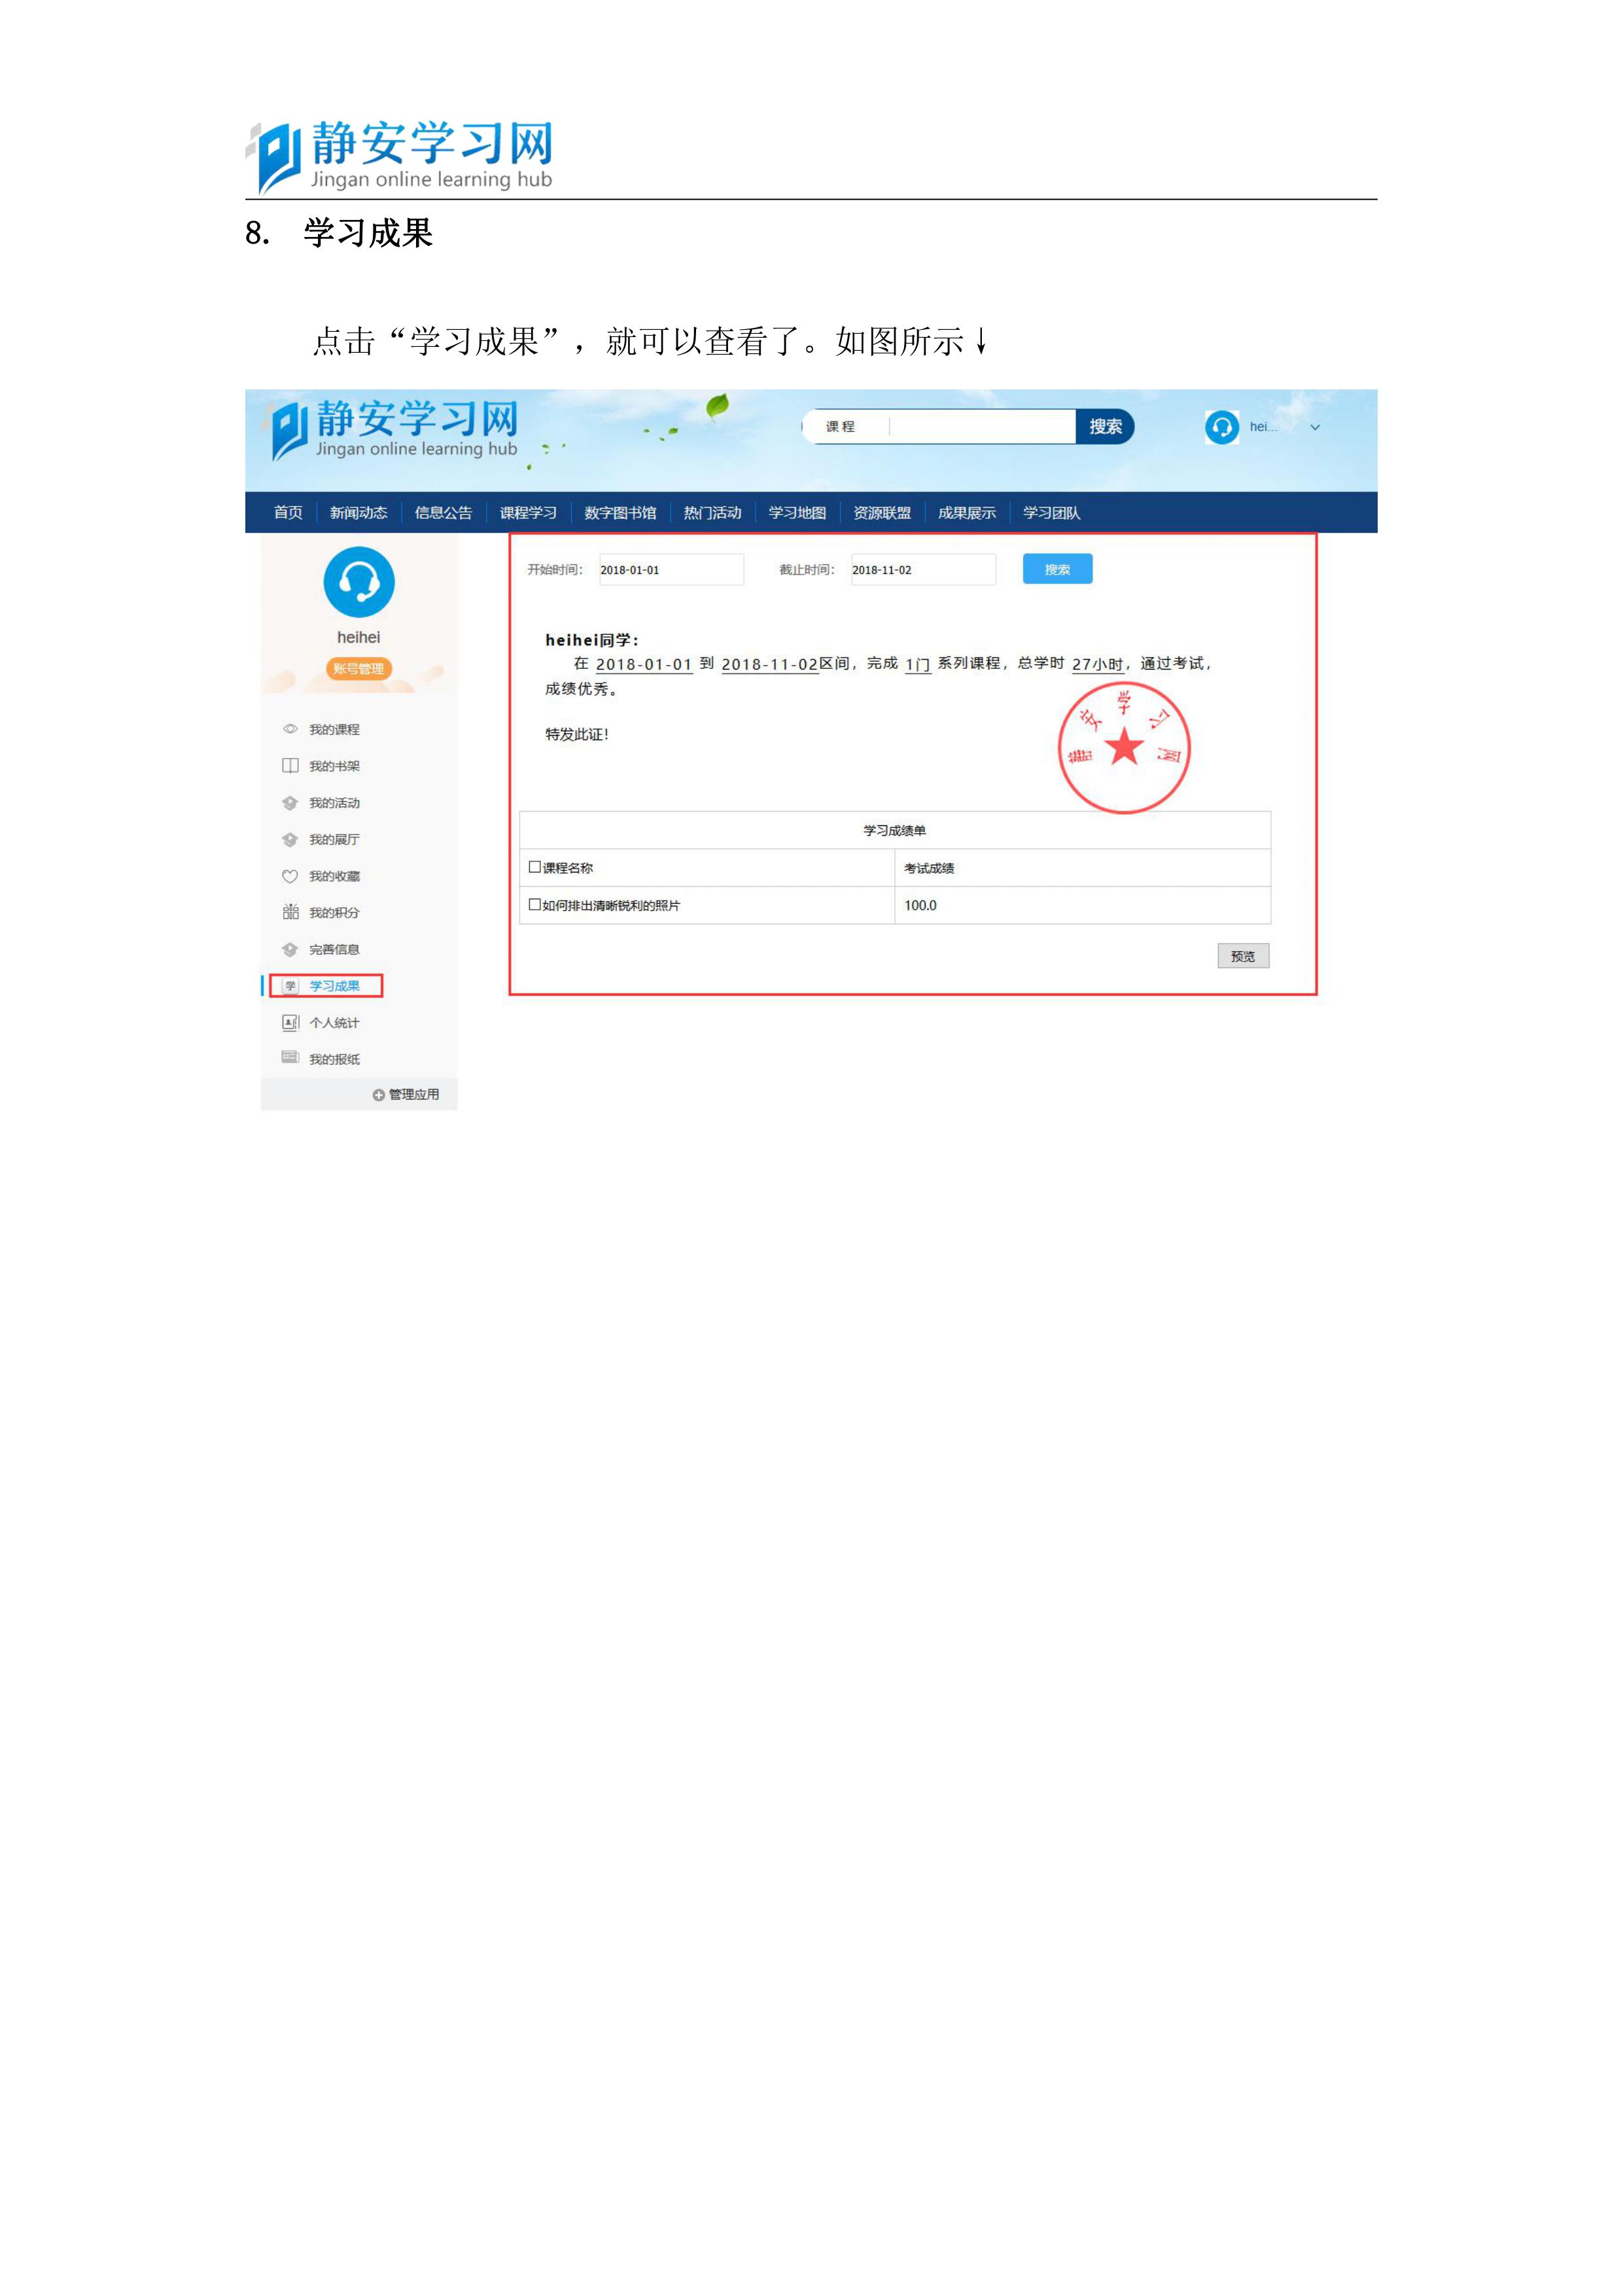Screen dimensions: 1623x2296
Task: Click the heihei username under avatar
Action: 358,637
